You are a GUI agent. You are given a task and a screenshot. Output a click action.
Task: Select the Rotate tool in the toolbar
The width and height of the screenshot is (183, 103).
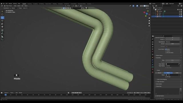(x=2, y=21)
